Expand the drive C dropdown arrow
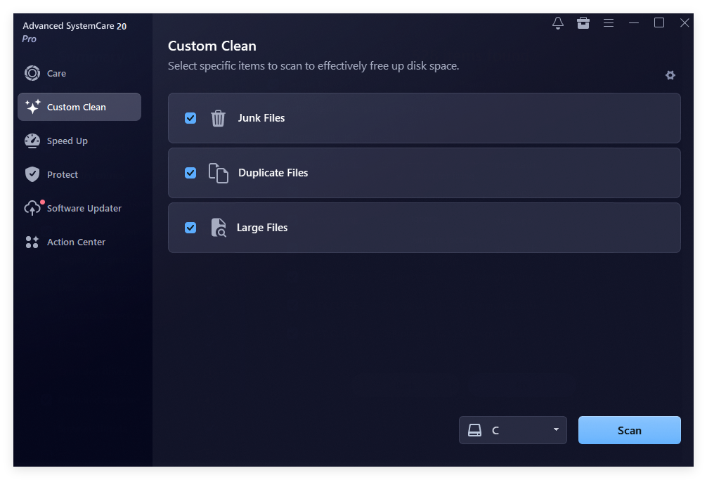The width and height of the screenshot is (707, 480). [x=556, y=429]
